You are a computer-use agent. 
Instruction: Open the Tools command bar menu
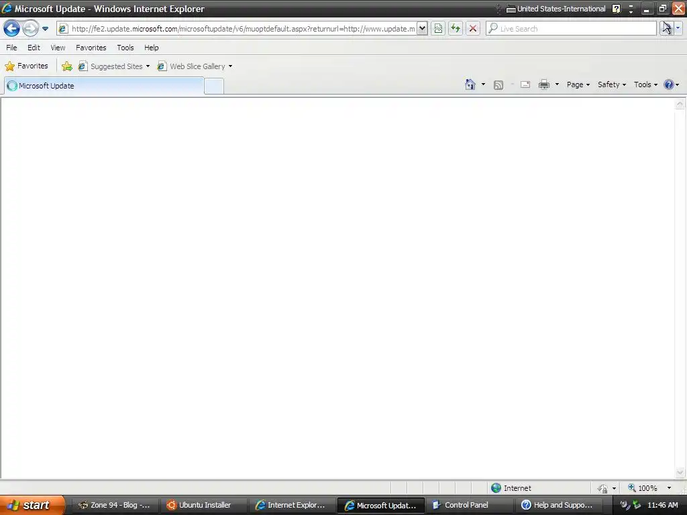tap(645, 84)
